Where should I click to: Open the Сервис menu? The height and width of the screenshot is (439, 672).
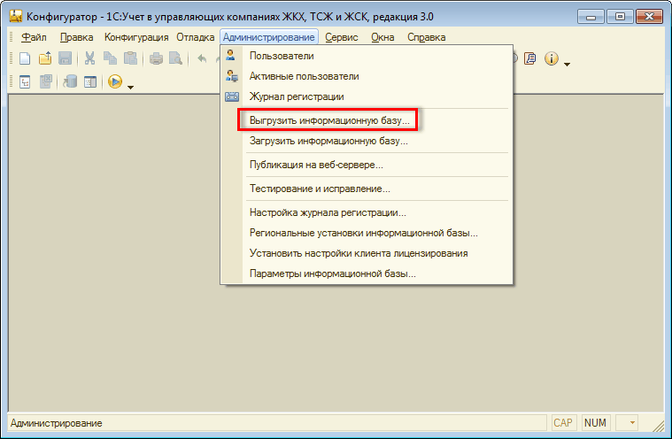(341, 37)
